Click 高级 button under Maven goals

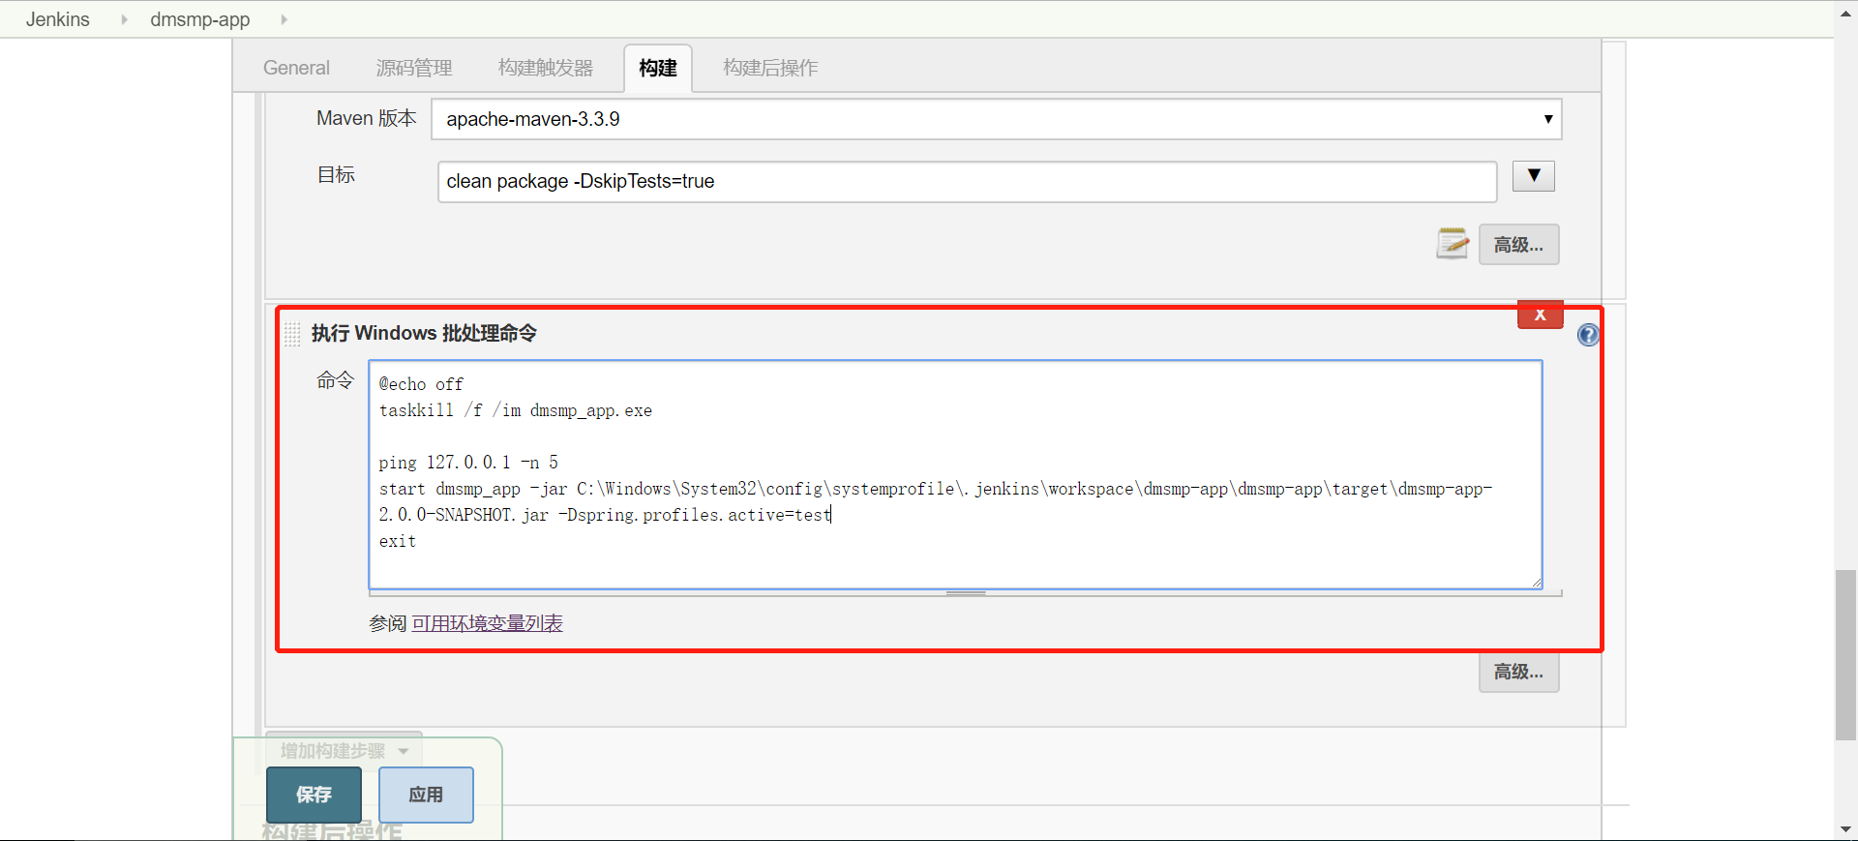point(1518,244)
